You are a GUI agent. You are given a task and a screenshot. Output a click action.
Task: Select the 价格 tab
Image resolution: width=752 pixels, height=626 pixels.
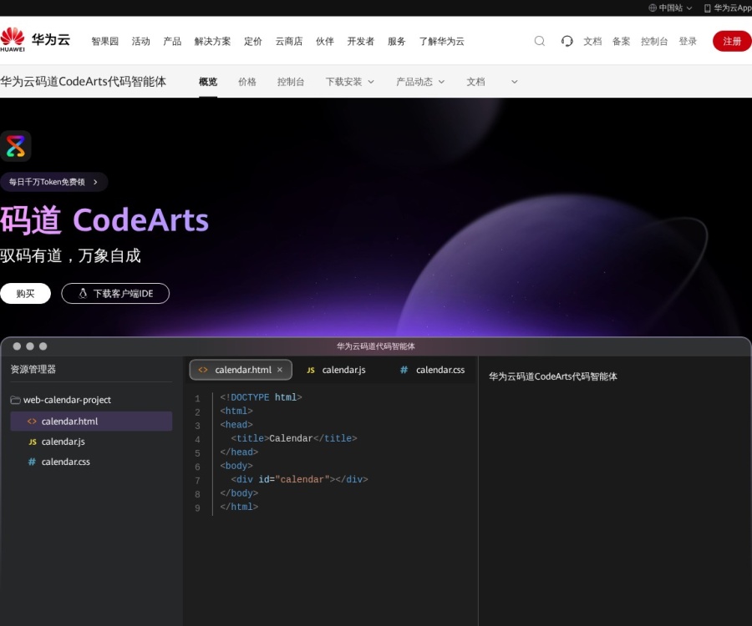pos(247,82)
